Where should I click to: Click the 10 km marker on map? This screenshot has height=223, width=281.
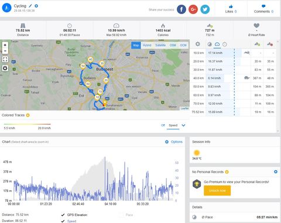pyautogui.click(x=97, y=97)
